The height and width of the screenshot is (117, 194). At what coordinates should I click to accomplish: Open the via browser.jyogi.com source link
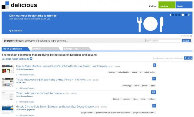[25, 110]
